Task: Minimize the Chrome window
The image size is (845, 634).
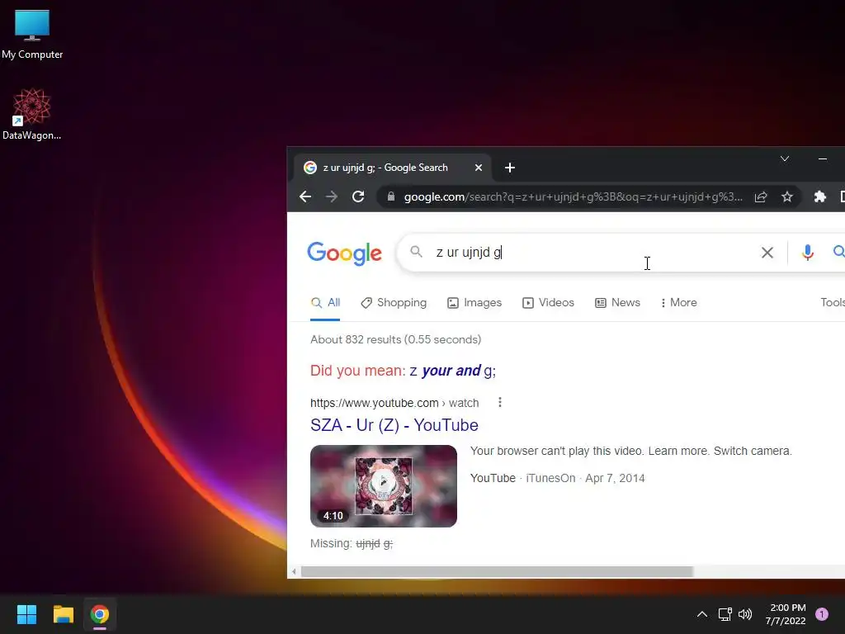Action: tap(823, 158)
